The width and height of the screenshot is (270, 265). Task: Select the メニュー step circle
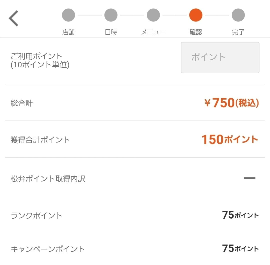click(x=153, y=15)
